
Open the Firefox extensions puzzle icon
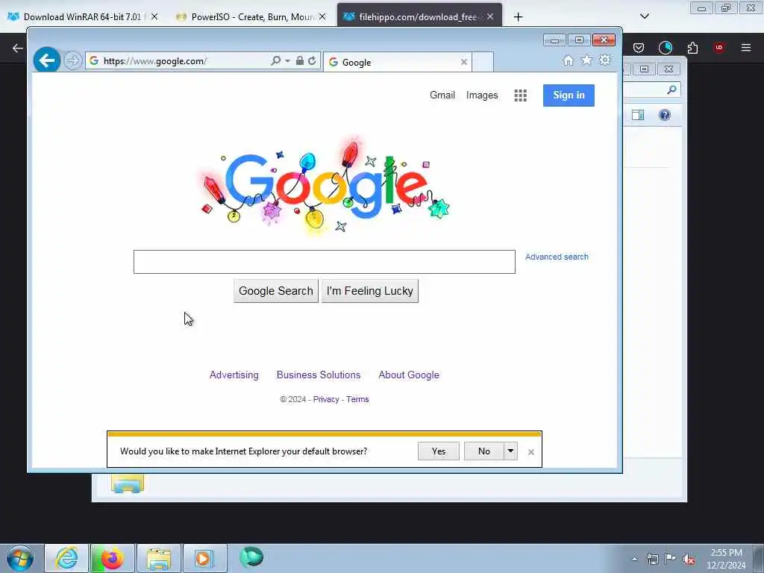pyautogui.click(x=692, y=48)
